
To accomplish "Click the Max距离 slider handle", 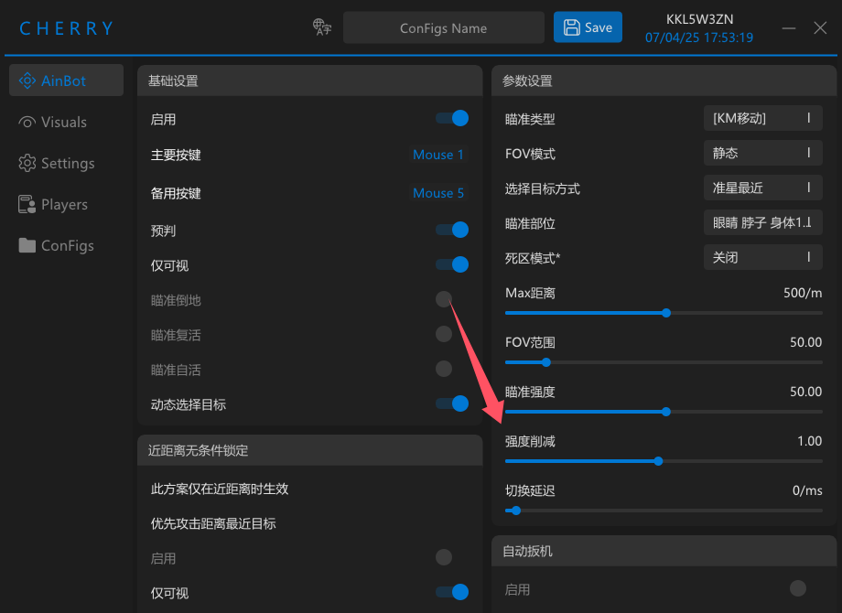I will pos(666,313).
